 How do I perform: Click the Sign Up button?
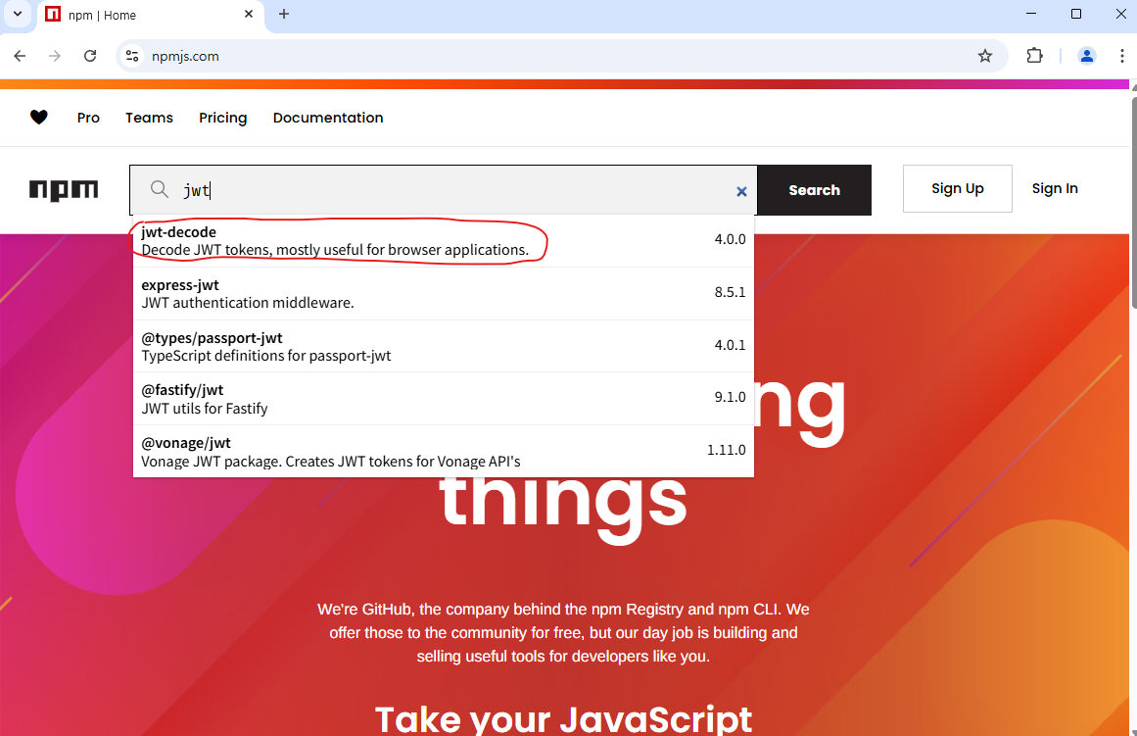click(x=957, y=189)
